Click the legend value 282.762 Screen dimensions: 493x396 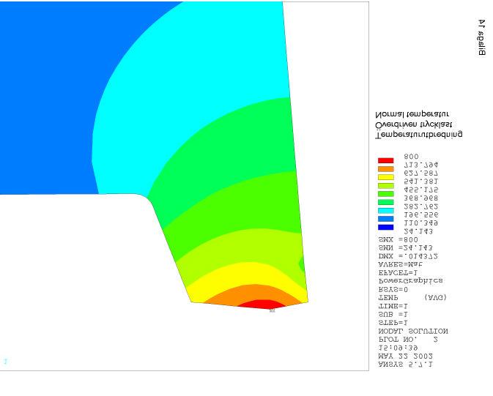[x=421, y=206]
